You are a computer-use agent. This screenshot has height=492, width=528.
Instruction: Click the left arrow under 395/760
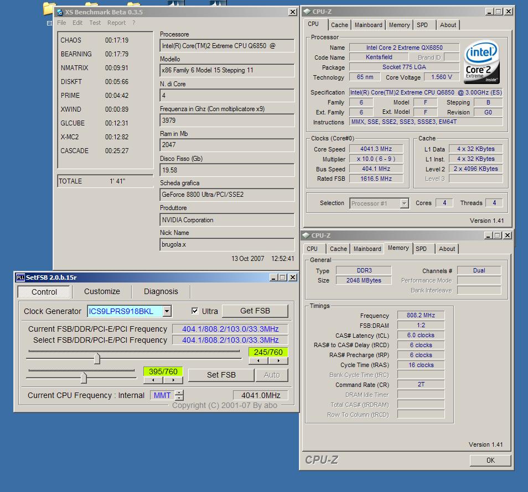(x=153, y=380)
